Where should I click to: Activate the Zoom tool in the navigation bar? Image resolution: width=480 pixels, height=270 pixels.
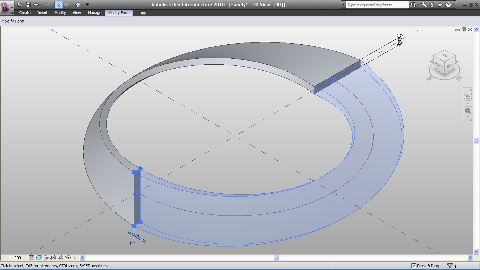coord(468,111)
